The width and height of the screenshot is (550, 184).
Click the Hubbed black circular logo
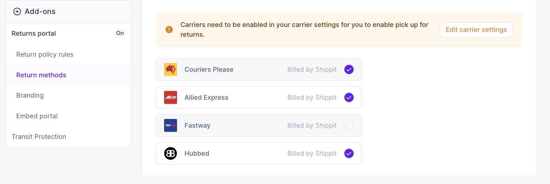pyautogui.click(x=171, y=154)
